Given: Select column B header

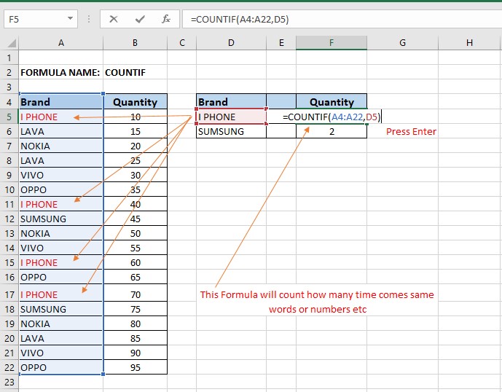Looking at the screenshot, I should pyautogui.click(x=136, y=43).
